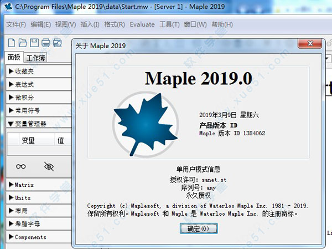Open the 视图(V) menu
Image resolution: width=332 pixels, height=249 pixels.
65,24
